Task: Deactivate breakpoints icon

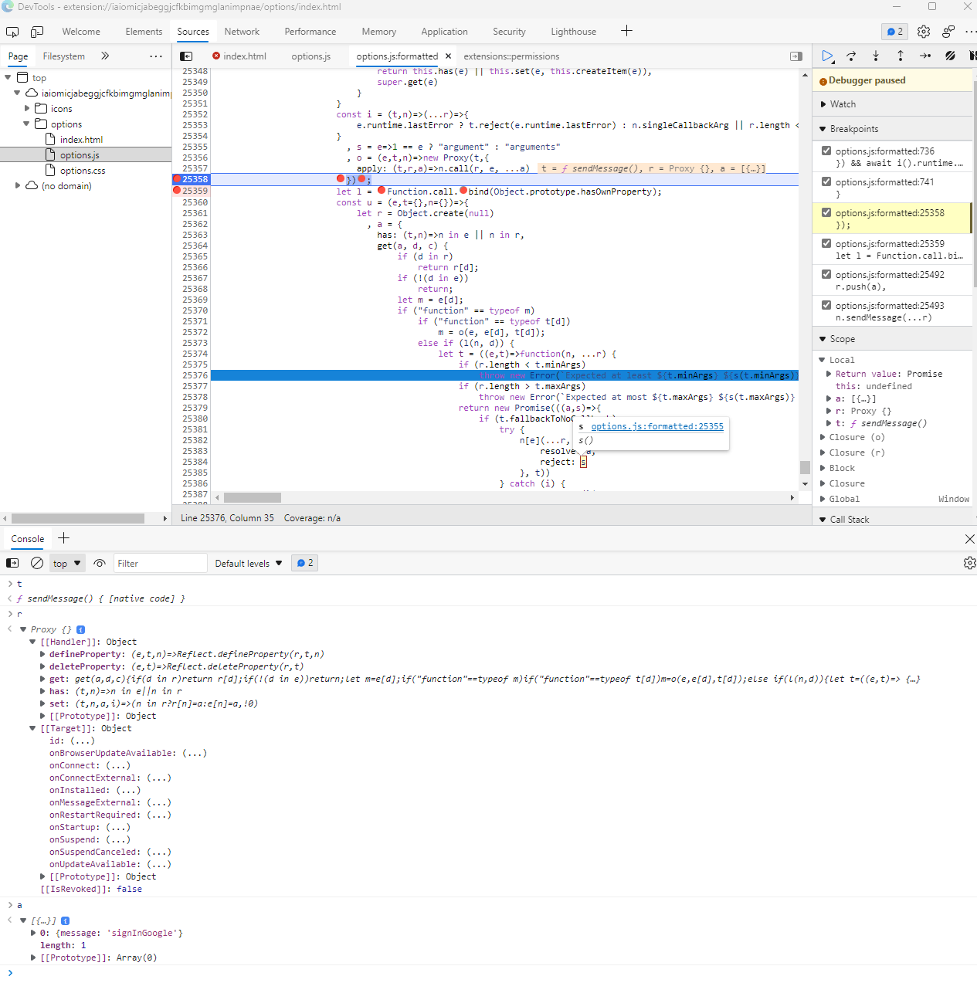Action: 950,56
